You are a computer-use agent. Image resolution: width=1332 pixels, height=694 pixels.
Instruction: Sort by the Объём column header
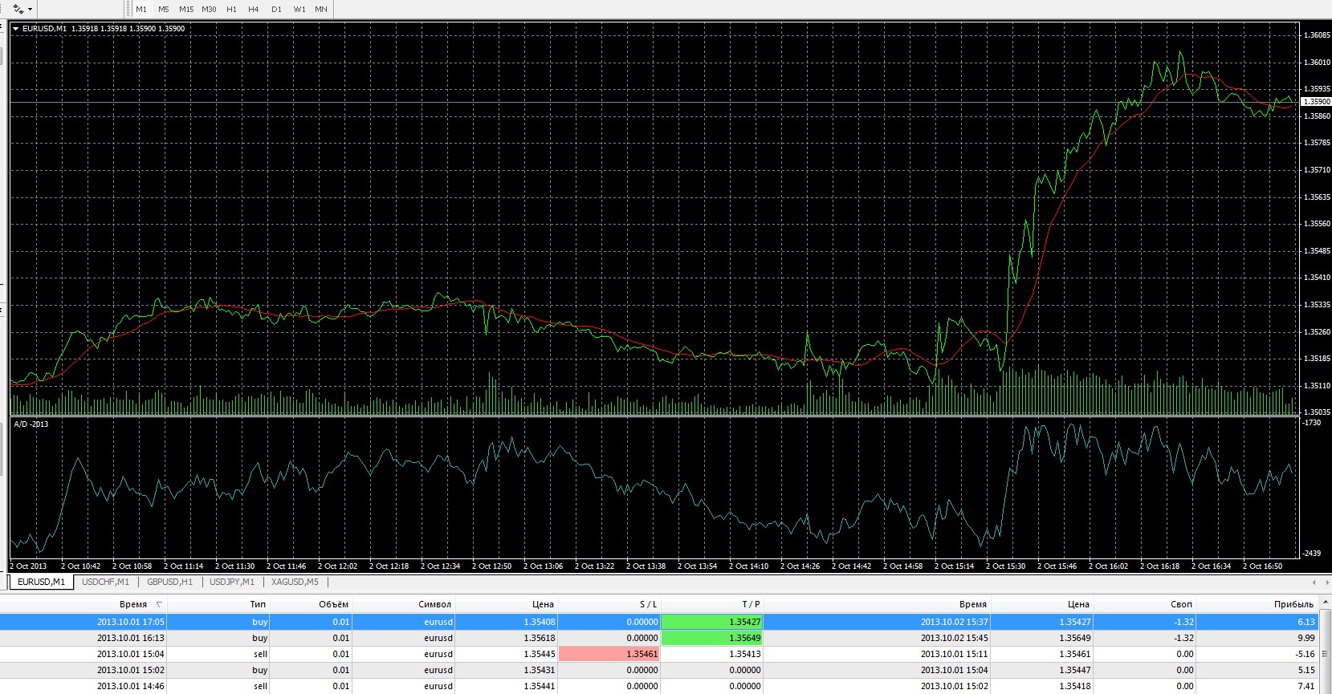[x=311, y=604]
